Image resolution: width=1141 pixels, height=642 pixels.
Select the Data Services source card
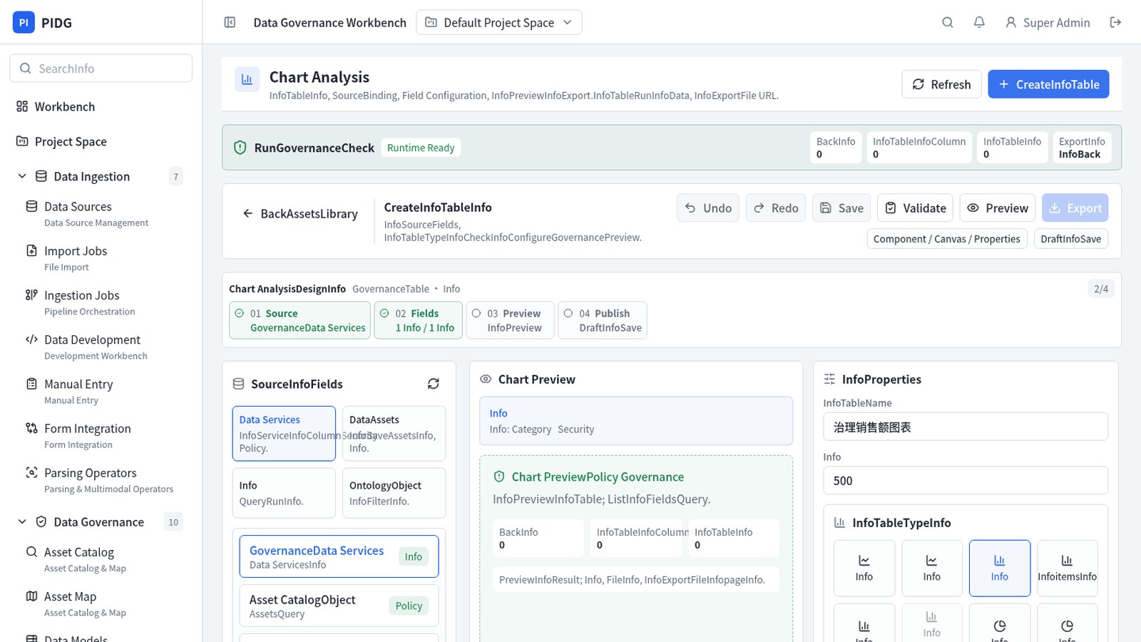[284, 434]
